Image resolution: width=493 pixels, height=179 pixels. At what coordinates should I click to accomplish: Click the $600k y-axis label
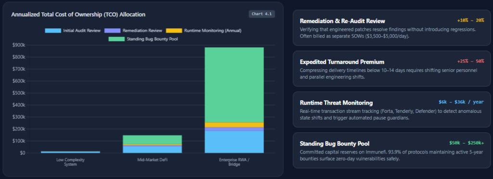18,81
